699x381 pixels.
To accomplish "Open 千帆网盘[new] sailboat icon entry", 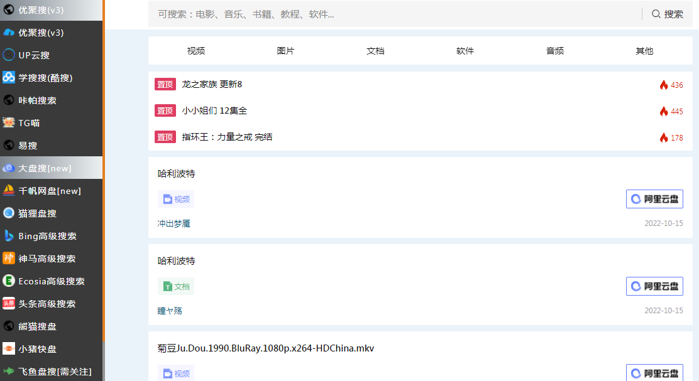I will point(52,191).
